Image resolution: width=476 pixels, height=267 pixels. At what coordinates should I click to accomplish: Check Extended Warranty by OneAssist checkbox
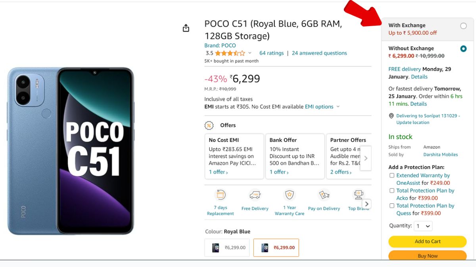pos(392,176)
